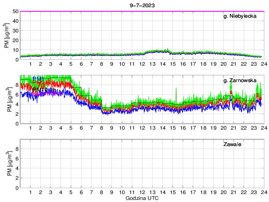Click the blue PM1 legend text

39,79
